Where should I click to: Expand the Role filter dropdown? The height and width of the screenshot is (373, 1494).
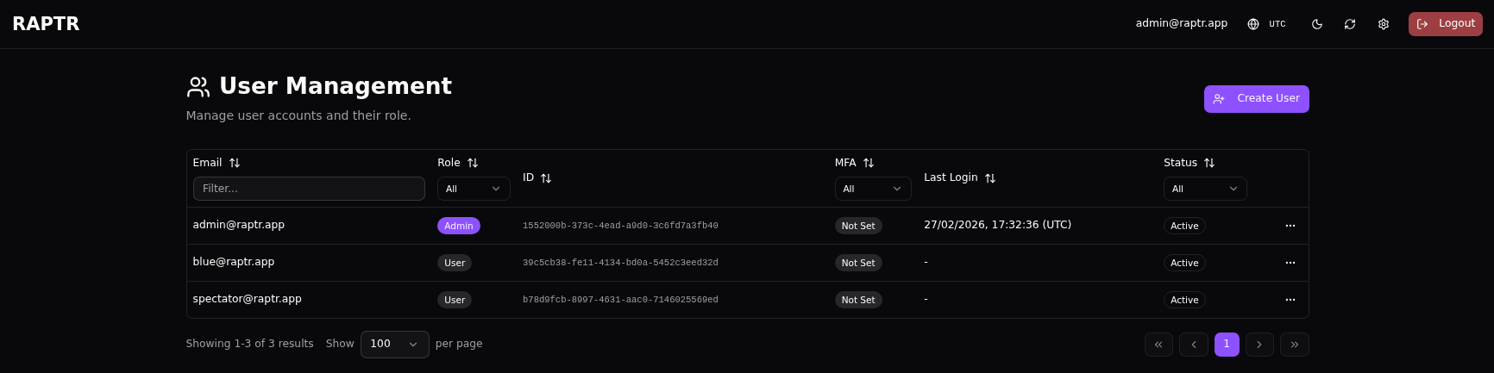[x=474, y=189]
